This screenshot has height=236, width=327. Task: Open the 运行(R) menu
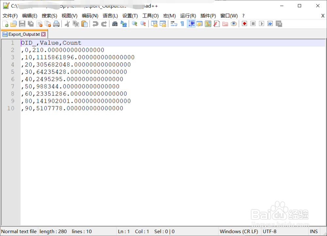188,16
